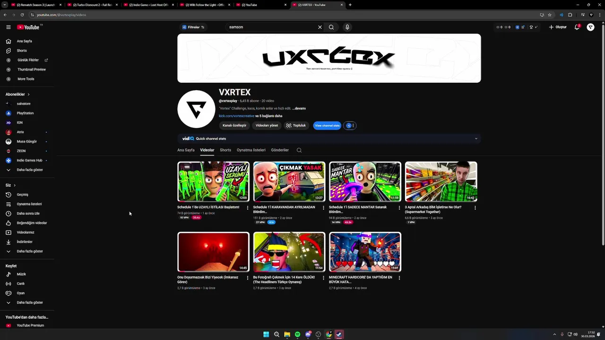The height and width of the screenshot is (340, 605).
Task: Expand vidIQ Quick channel stats panel
Action: 476,138
